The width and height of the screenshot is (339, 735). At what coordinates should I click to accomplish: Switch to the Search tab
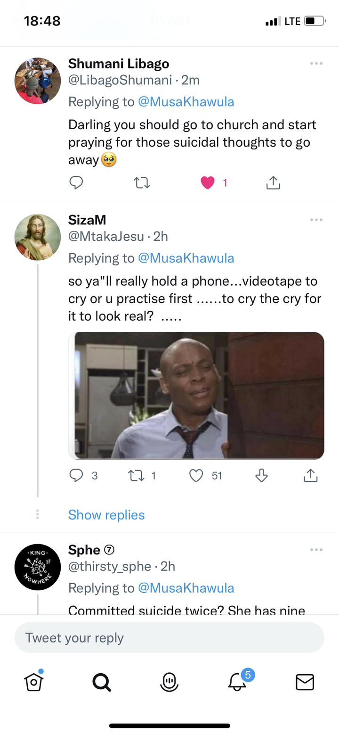pyautogui.click(x=102, y=682)
